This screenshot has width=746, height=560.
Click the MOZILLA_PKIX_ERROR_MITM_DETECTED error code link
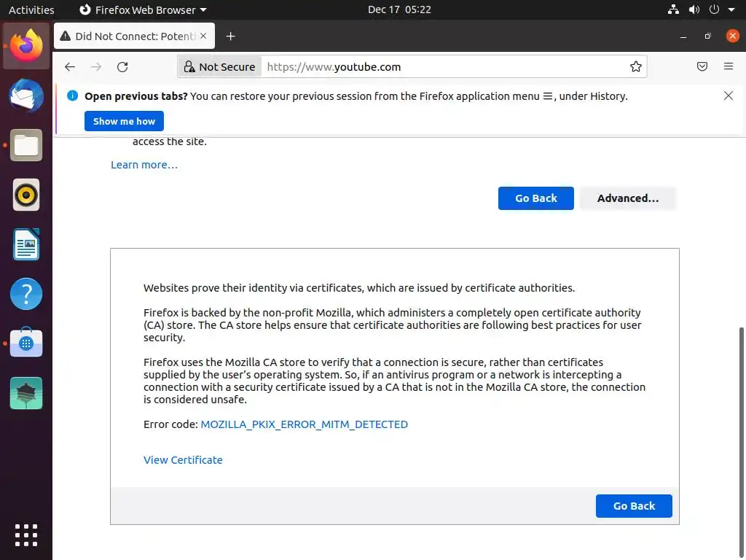(x=304, y=424)
